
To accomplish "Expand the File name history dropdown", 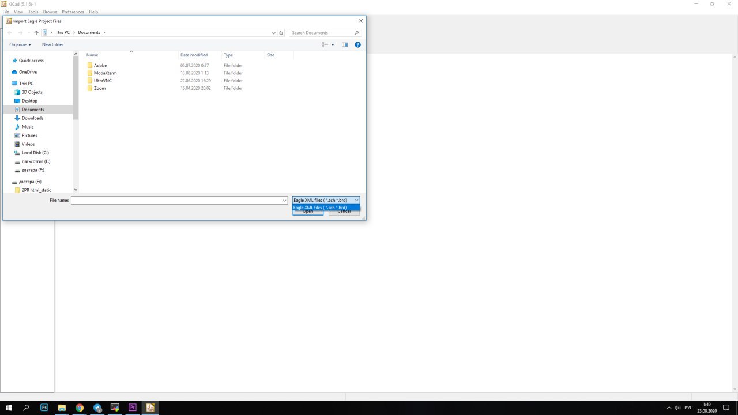I will (284, 201).
